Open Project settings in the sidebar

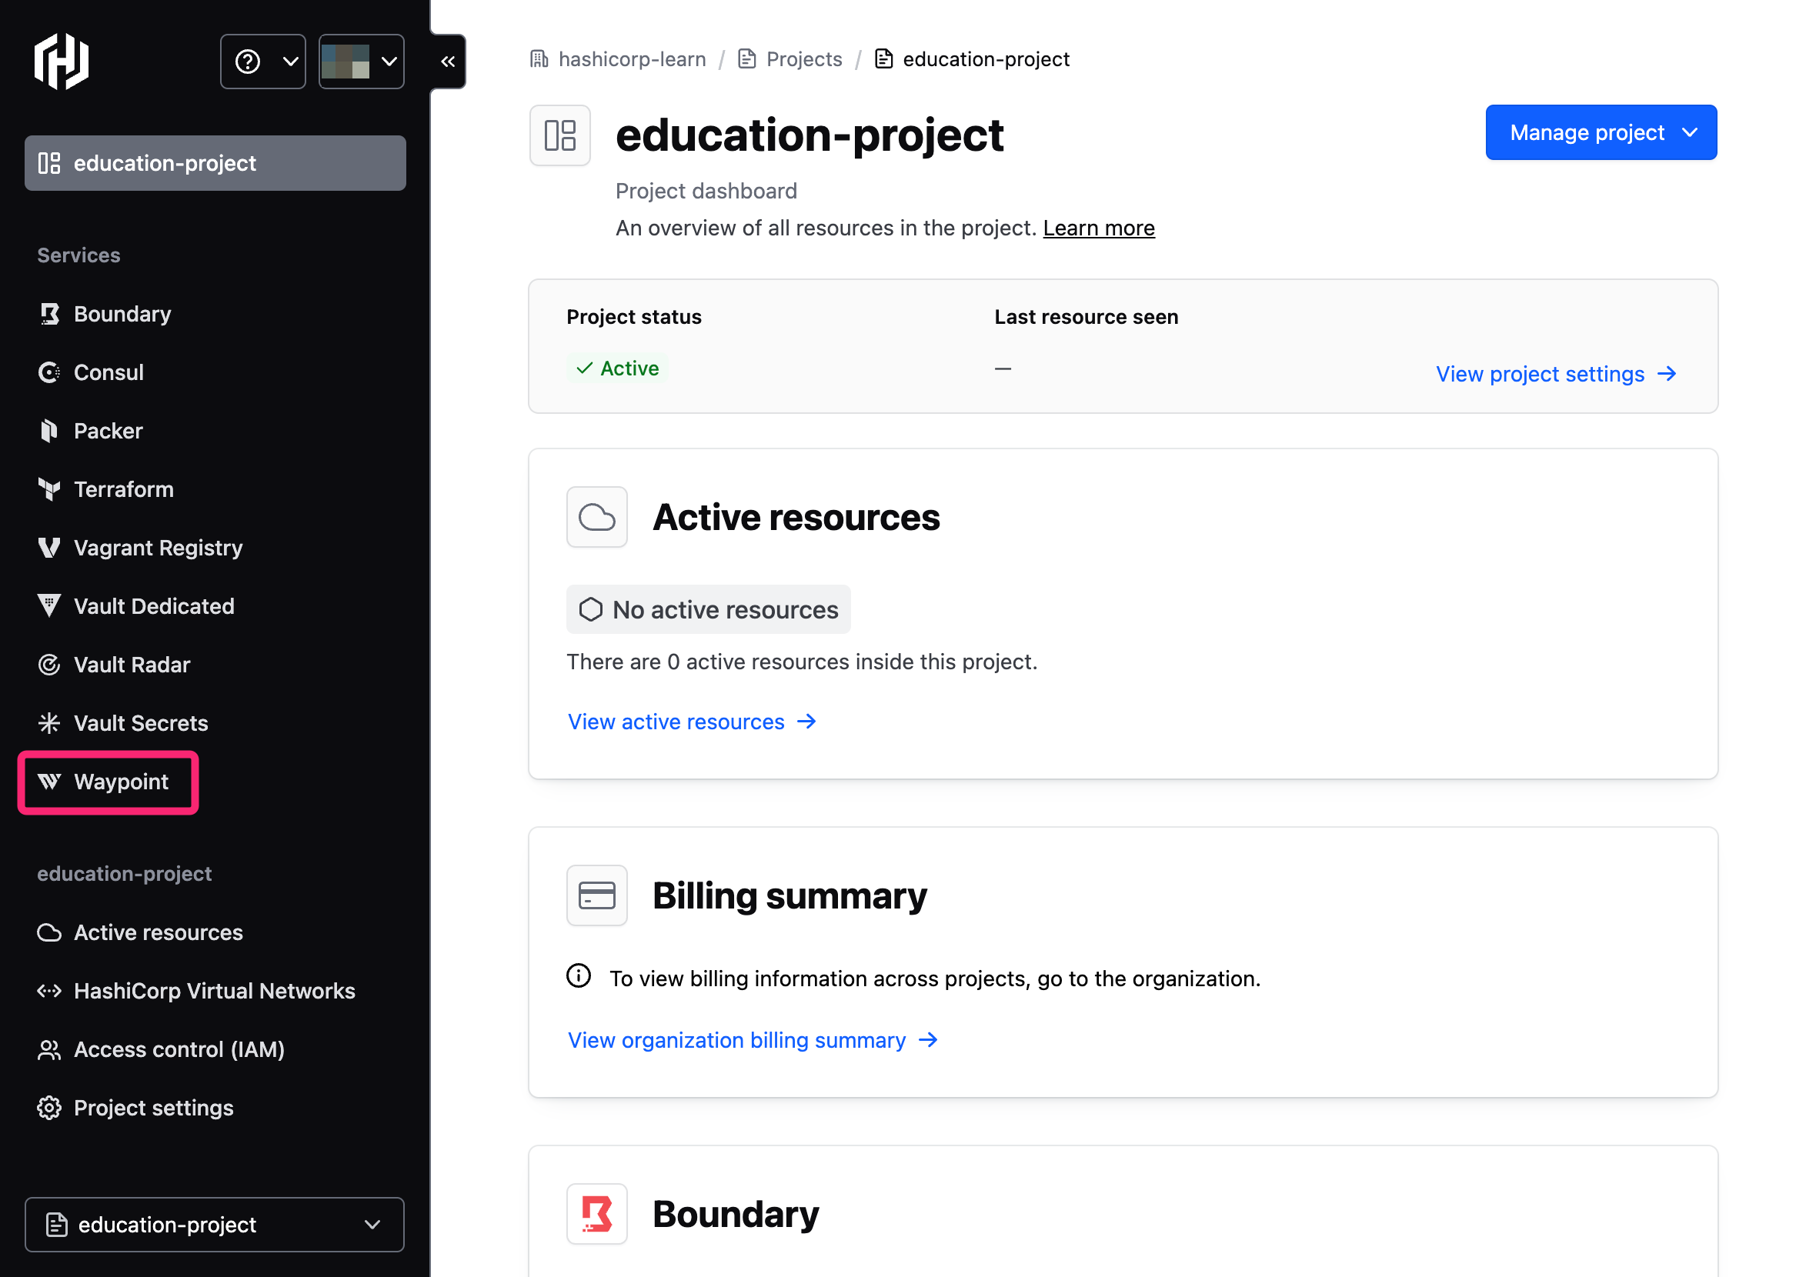click(x=153, y=1109)
